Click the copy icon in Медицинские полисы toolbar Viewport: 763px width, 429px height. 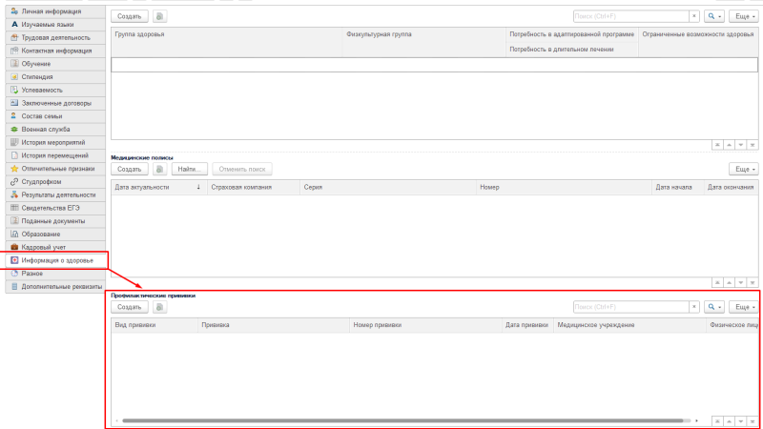[159, 169]
